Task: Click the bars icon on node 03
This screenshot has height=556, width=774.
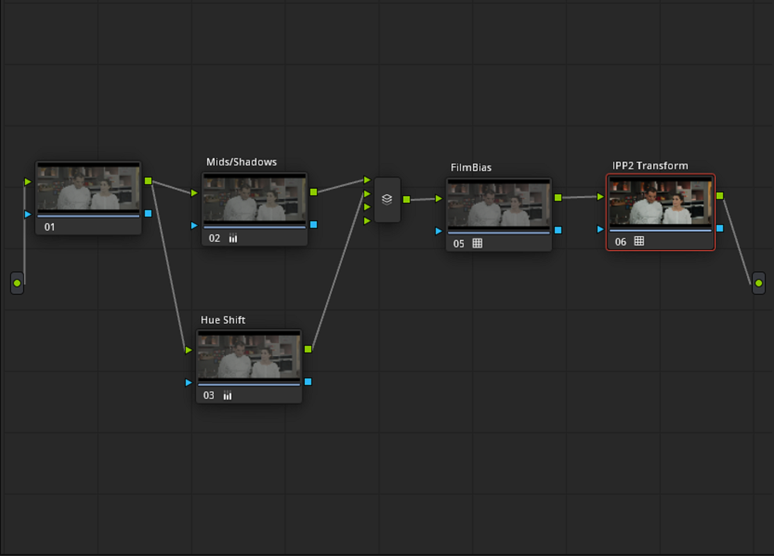Action: click(x=228, y=395)
